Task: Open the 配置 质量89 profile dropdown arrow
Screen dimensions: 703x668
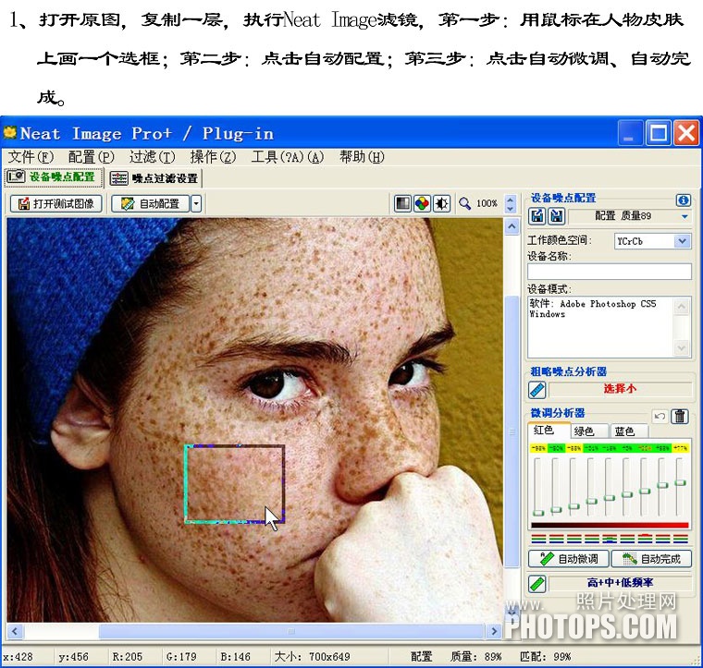Action: [684, 217]
